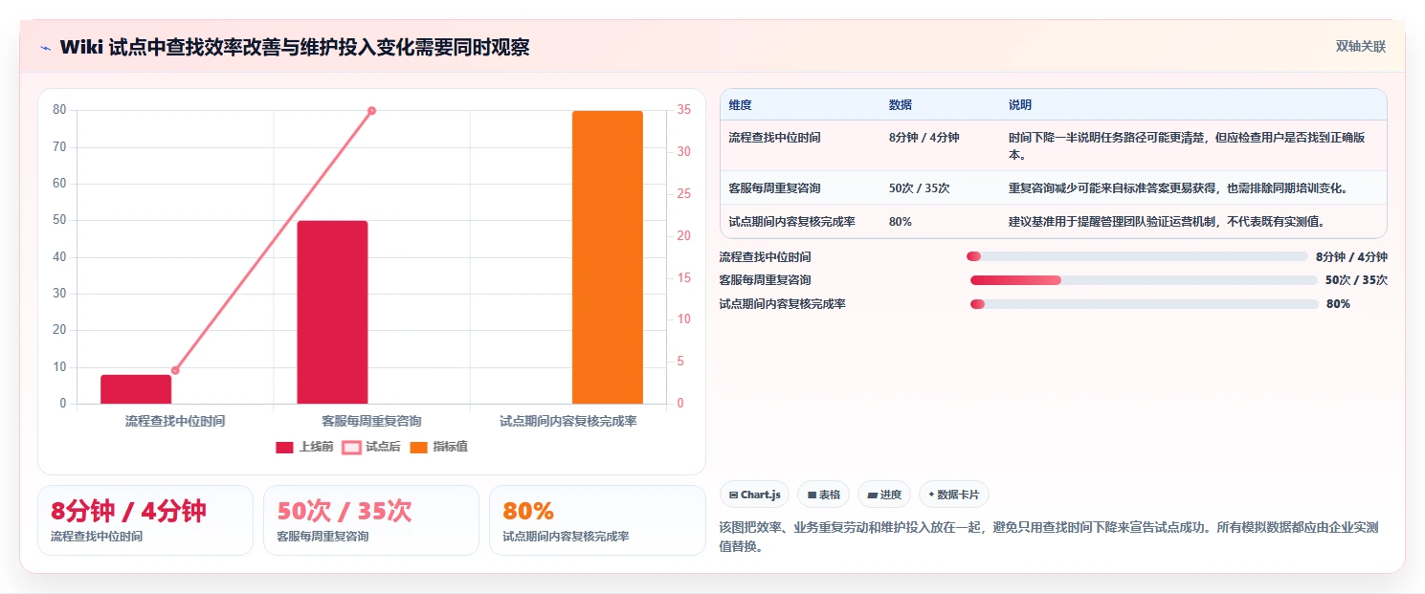Click the left axis value 80

point(59,110)
